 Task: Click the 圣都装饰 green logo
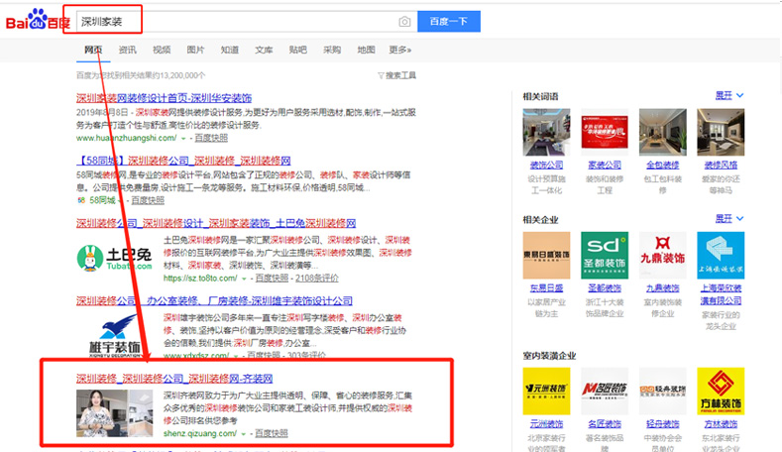click(x=605, y=255)
